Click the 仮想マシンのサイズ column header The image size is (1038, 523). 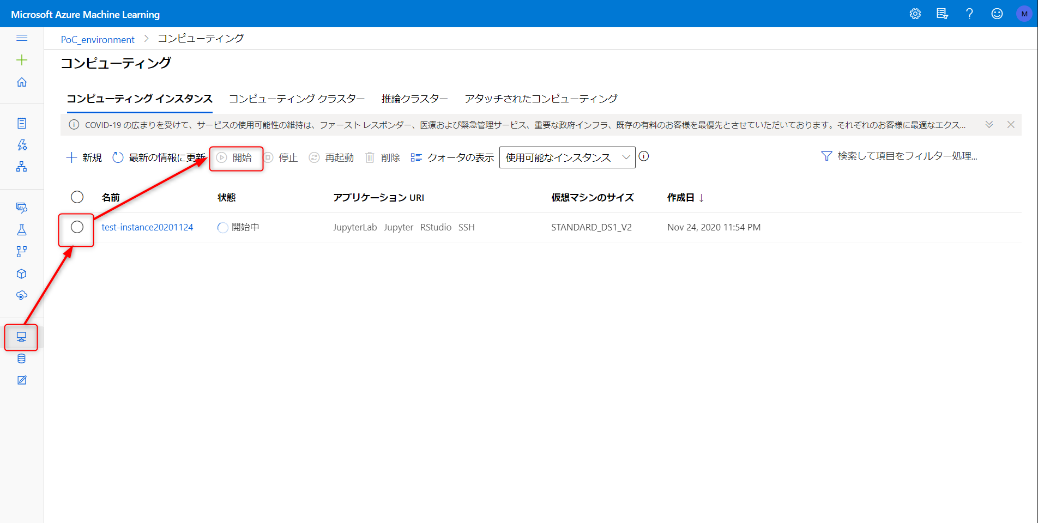(593, 197)
